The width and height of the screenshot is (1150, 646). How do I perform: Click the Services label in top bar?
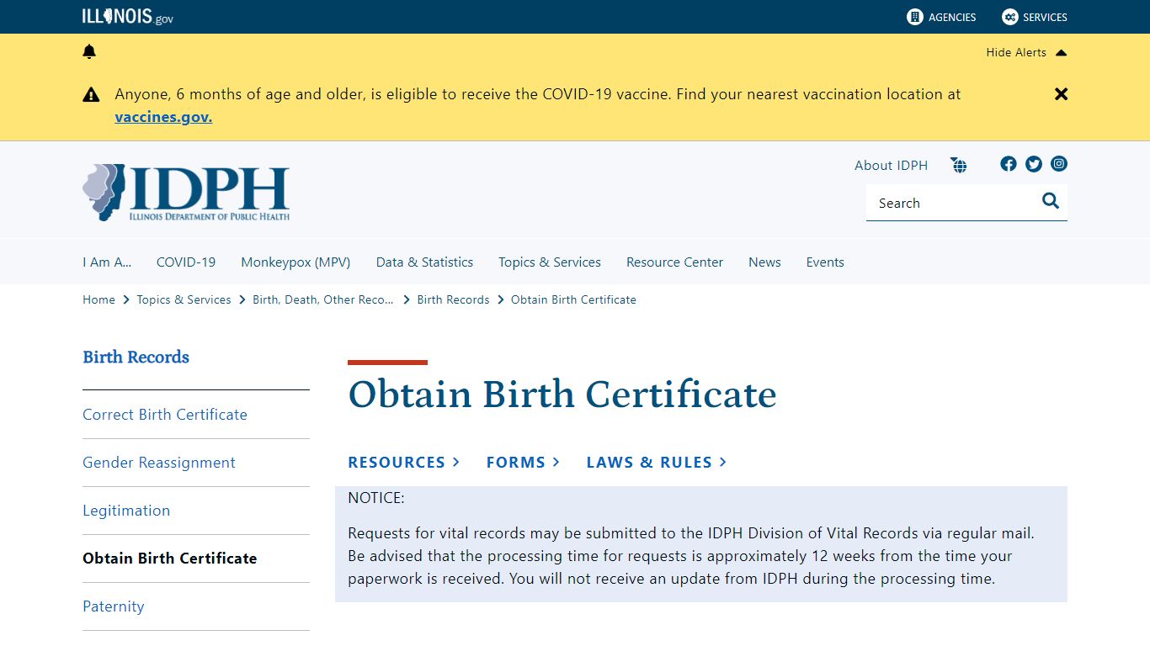click(x=1045, y=17)
